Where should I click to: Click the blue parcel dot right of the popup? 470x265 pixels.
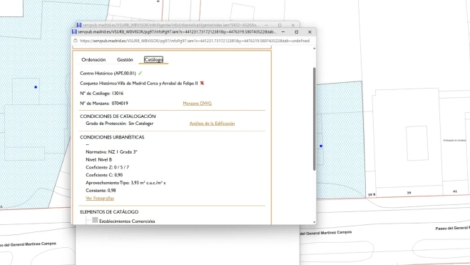pyautogui.click(x=321, y=146)
